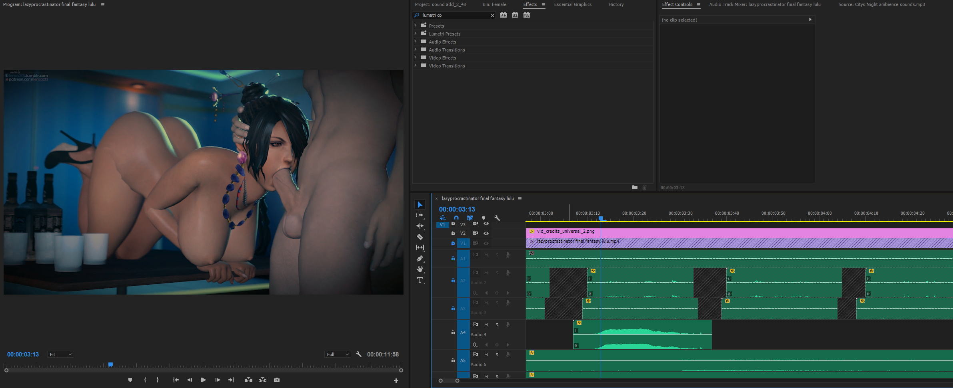Select the Pen tool

(x=420, y=258)
